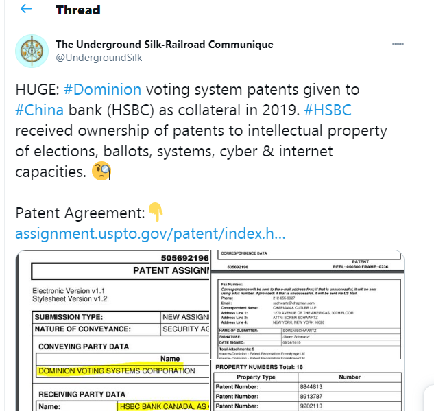Open the left patent assignment image
Image resolution: width=434 pixels, height=411 pixels.
click(x=112, y=331)
